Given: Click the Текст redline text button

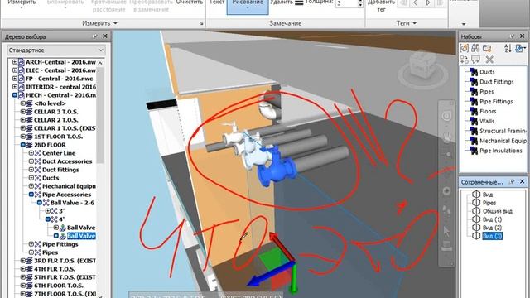Looking at the screenshot, I should (217, 2).
